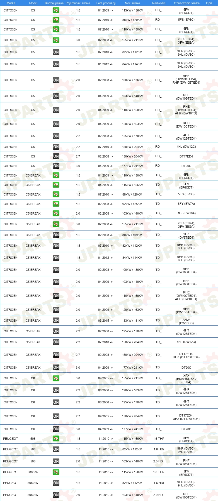
Task: Click ON icon in Citroen C6 150kW/204KM row
Action: tap(56, 416)
